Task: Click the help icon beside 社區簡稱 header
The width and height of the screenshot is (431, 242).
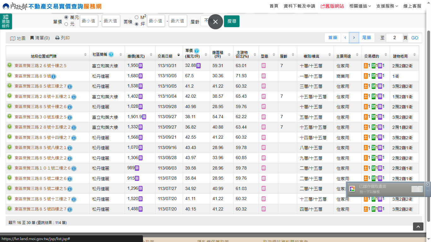Action: pos(111,55)
